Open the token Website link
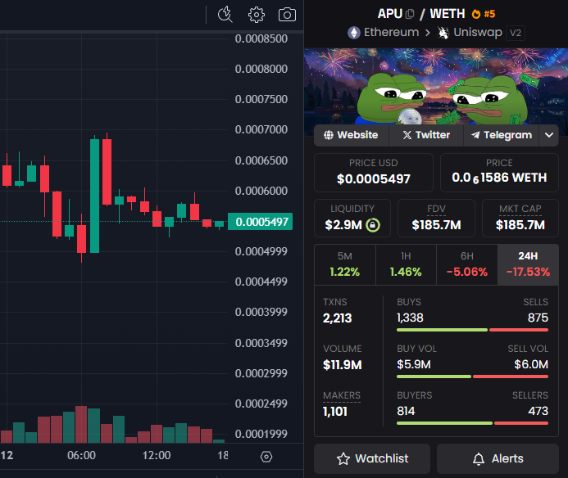Screen dimensions: 568x478 tap(351, 135)
